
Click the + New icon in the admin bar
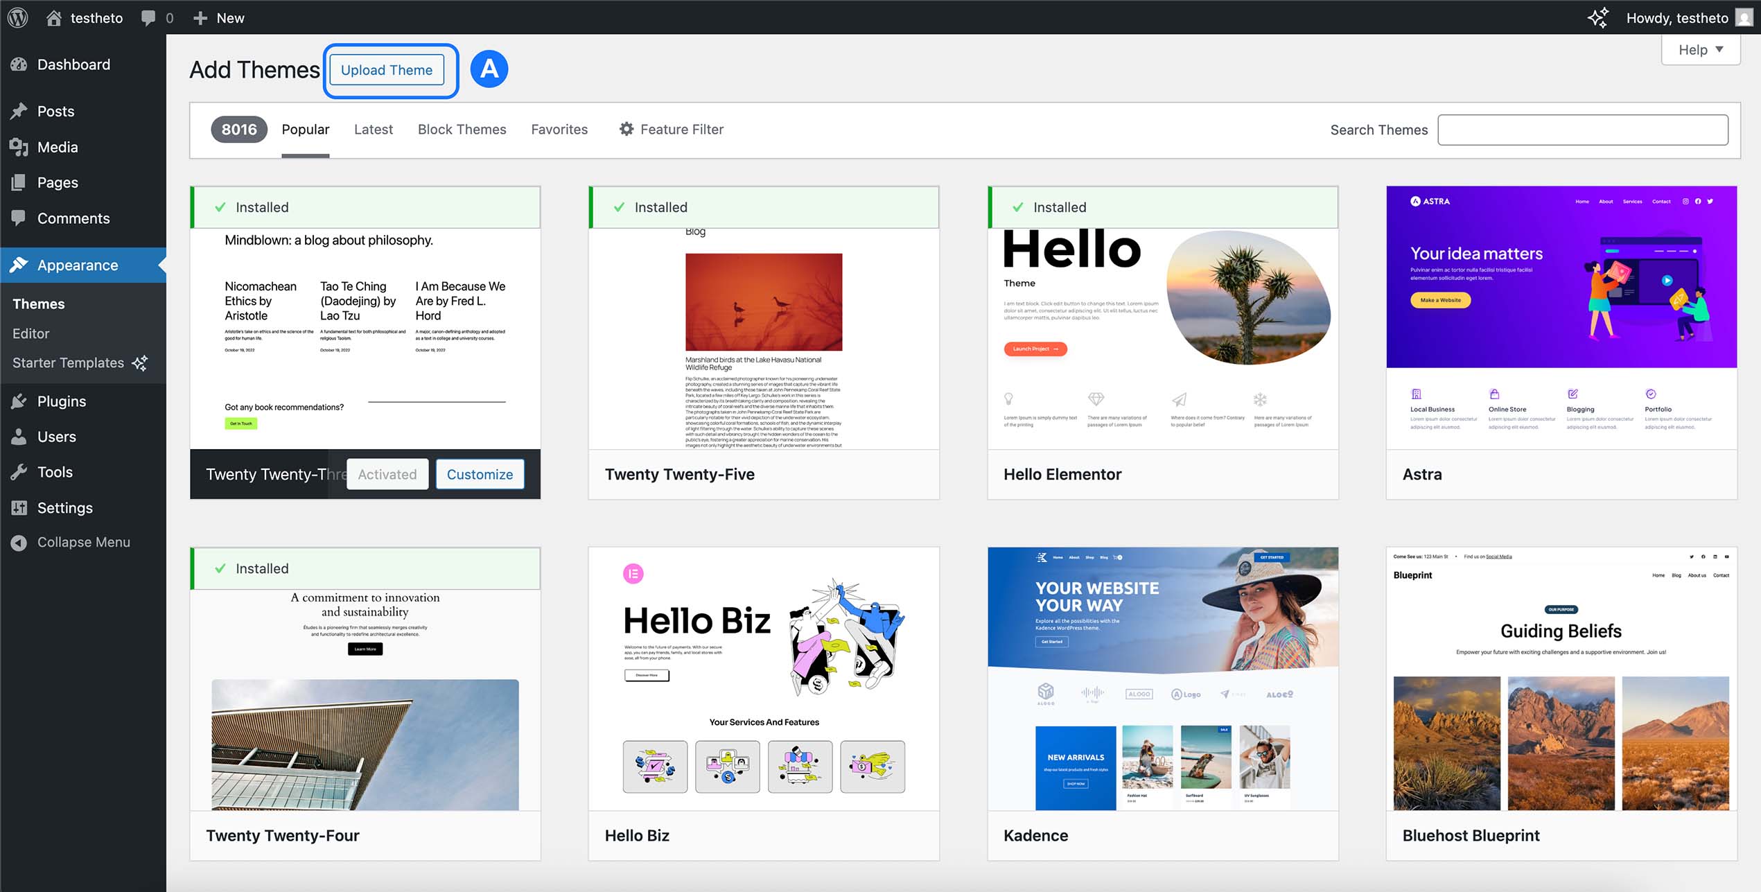click(x=200, y=17)
